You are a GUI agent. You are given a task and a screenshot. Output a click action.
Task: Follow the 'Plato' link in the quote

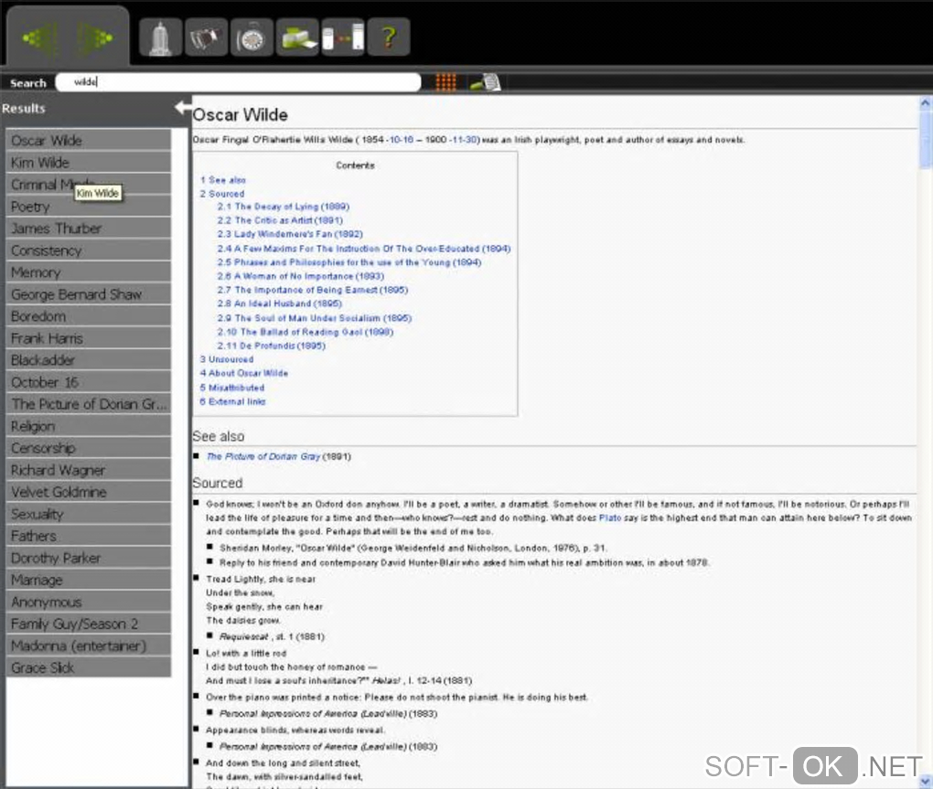(x=610, y=517)
